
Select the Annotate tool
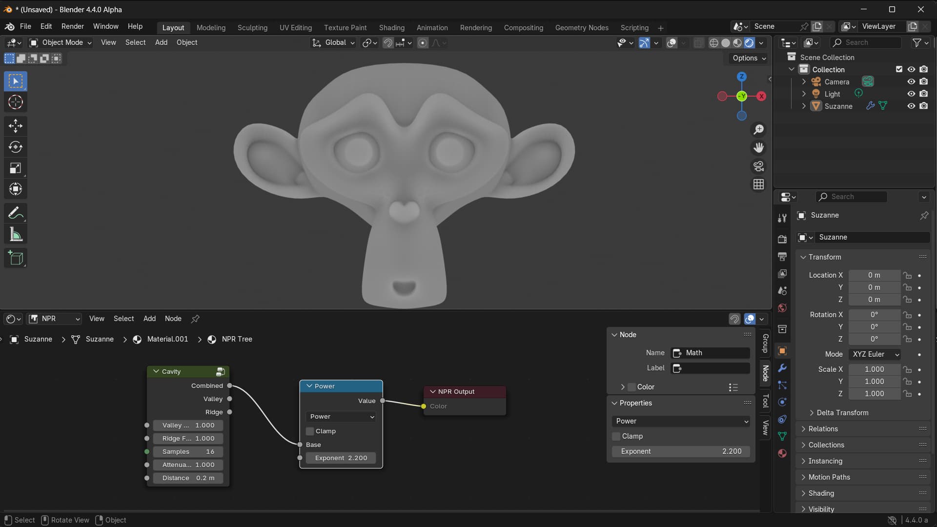click(x=16, y=213)
